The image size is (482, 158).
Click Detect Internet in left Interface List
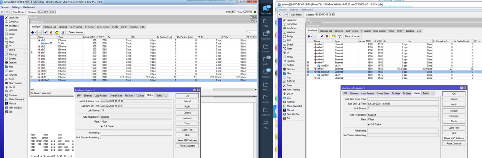[76, 32]
